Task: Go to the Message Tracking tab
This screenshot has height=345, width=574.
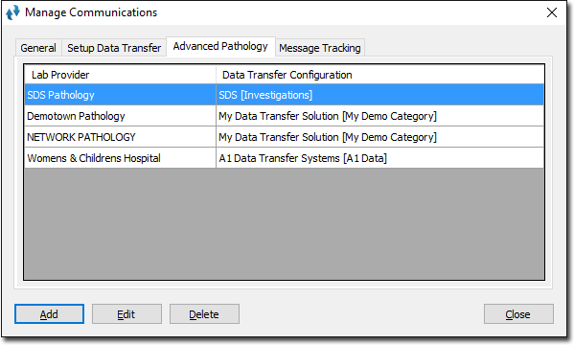Action: (320, 48)
